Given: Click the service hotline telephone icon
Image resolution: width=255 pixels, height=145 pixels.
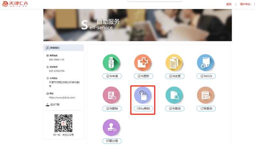Looking at the screenshot, I should (48, 56).
